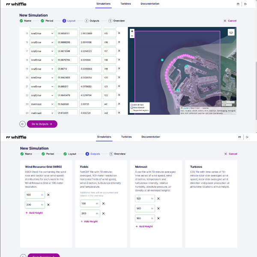The width and height of the screenshot is (257, 257).
Task: Go back using the round arrow button
Action: tap(22, 124)
